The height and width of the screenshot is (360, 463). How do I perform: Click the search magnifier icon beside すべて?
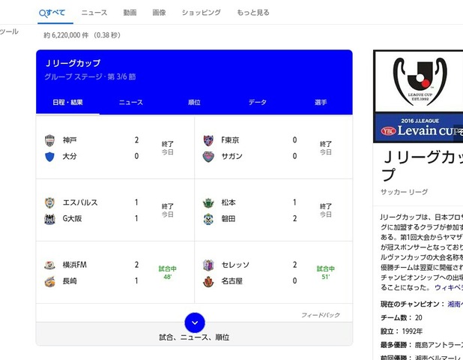click(43, 13)
